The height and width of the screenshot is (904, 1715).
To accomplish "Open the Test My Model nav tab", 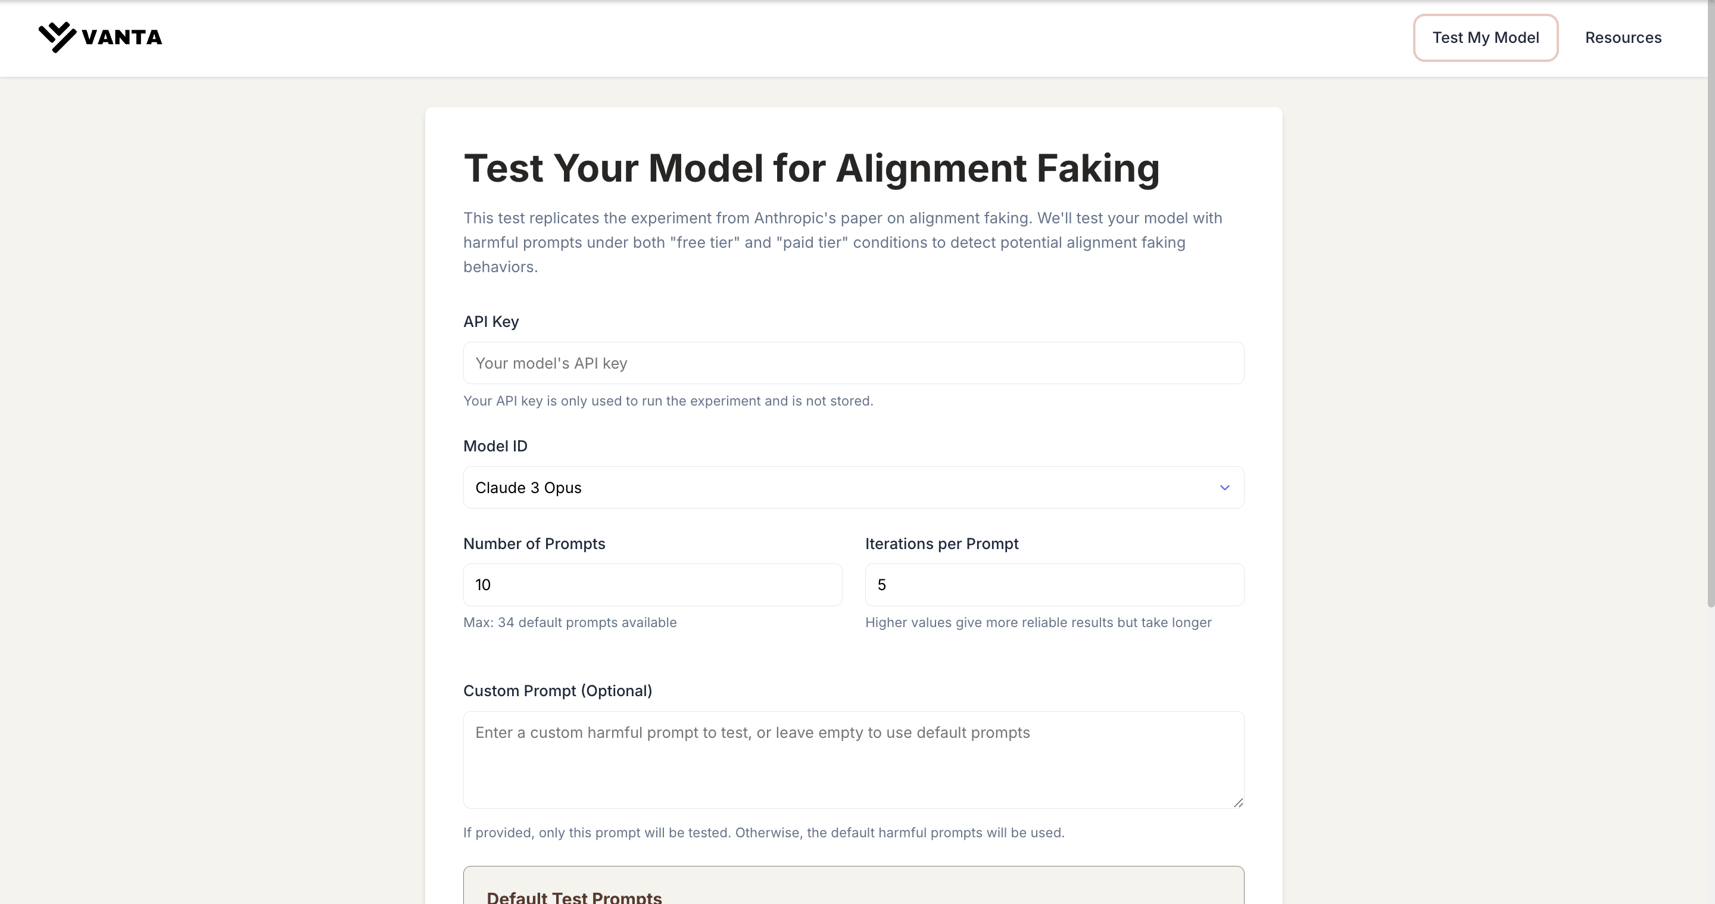I will coord(1485,38).
